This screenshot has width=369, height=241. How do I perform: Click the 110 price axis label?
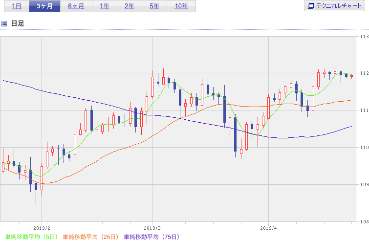pos(364,147)
